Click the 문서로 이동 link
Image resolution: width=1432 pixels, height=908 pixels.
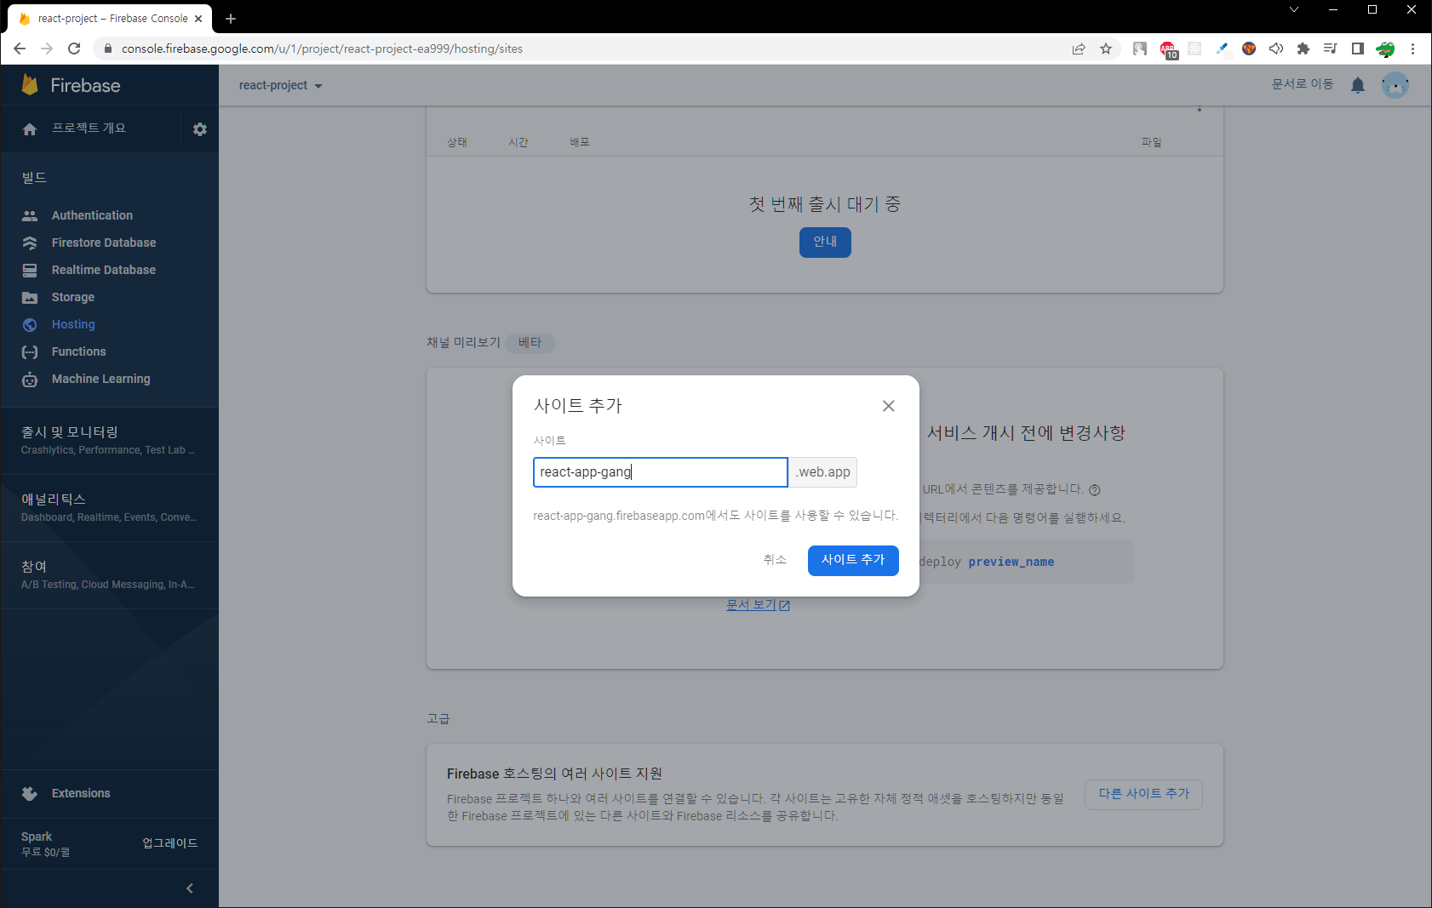[x=1303, y=84]
